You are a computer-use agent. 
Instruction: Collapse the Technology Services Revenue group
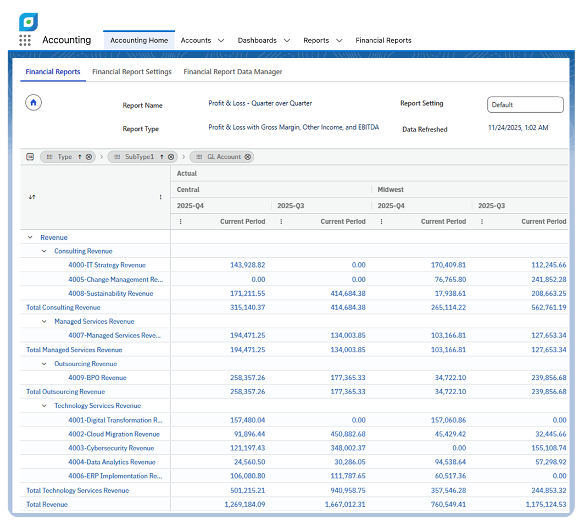click(45, 405)
